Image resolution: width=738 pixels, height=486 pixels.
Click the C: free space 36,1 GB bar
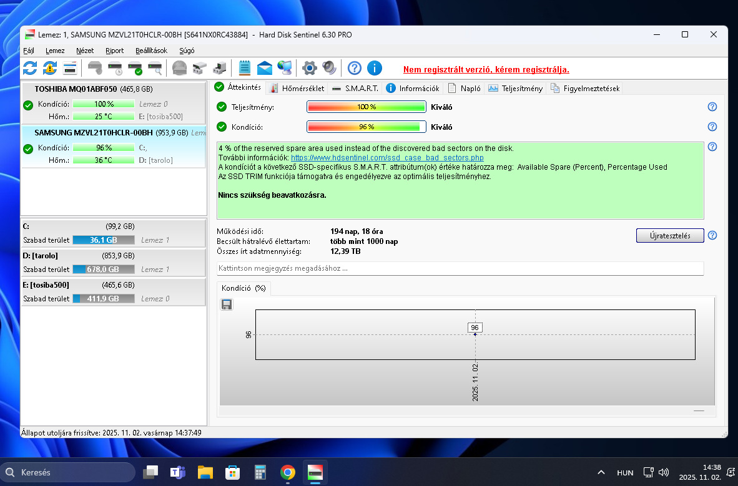tap(104, 240)
